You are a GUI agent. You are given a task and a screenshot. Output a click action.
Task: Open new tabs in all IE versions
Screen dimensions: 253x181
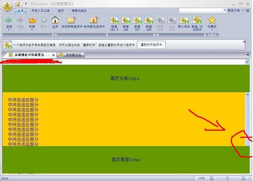pos(197,20)
